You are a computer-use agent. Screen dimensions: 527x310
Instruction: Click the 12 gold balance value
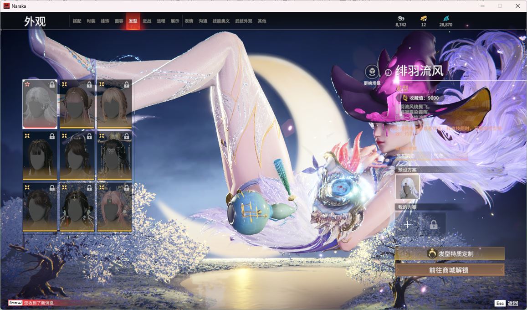[x=424, y=25]
